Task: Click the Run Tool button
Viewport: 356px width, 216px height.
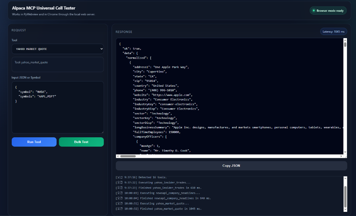Action: pos(34,142)
